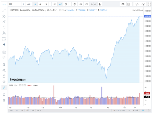Click the back arrow in left sidebar
The width and height of the screenshot is (153, 114).
click(x=4, y=45)
